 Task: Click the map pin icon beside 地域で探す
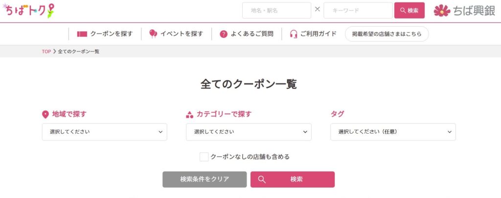coord(46,115)
